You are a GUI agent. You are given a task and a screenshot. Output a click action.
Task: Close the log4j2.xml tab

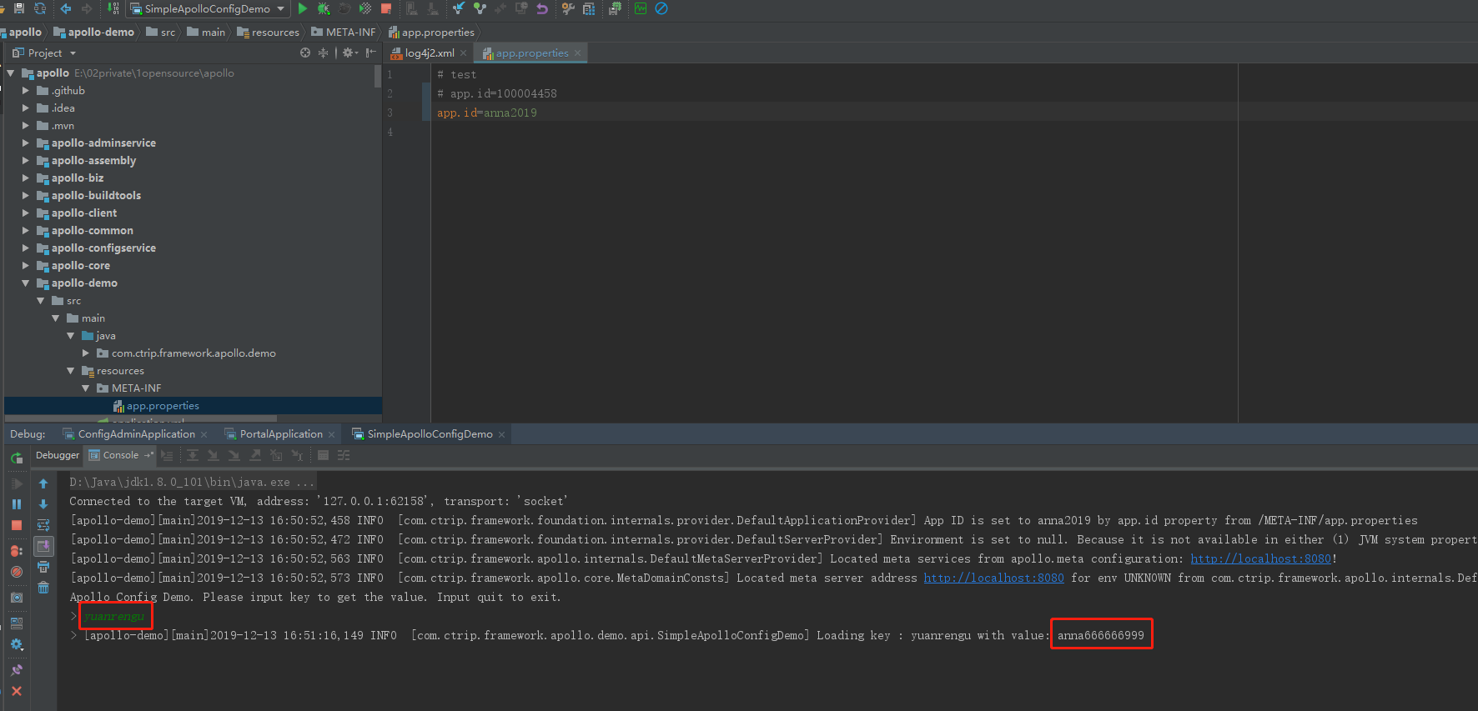464,53
